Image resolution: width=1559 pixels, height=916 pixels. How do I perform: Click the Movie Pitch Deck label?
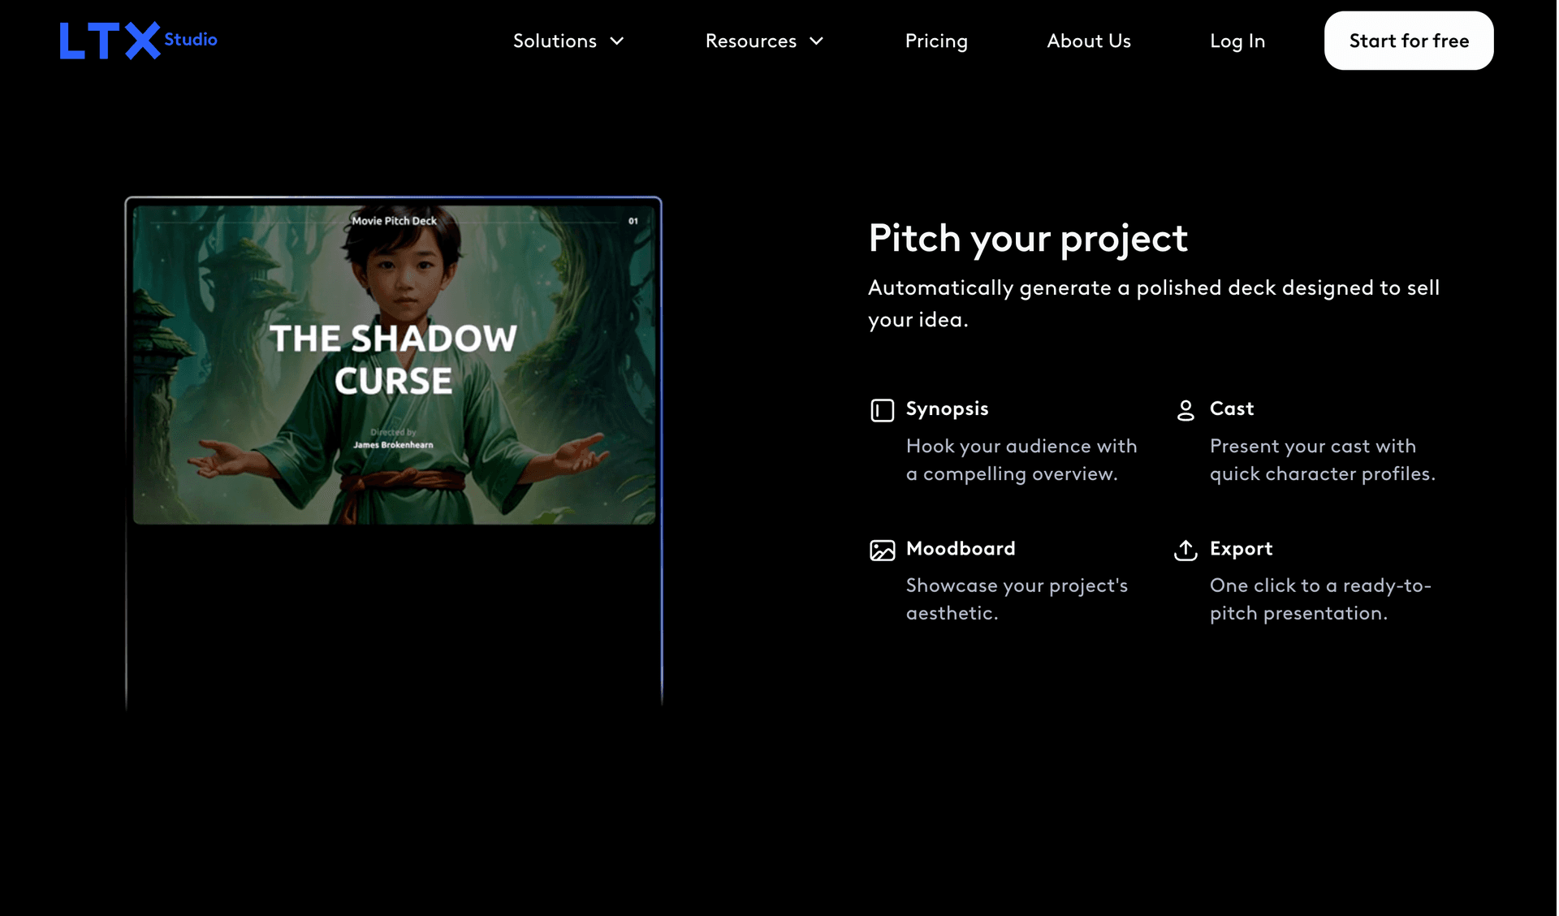click(x=394, y=221)
